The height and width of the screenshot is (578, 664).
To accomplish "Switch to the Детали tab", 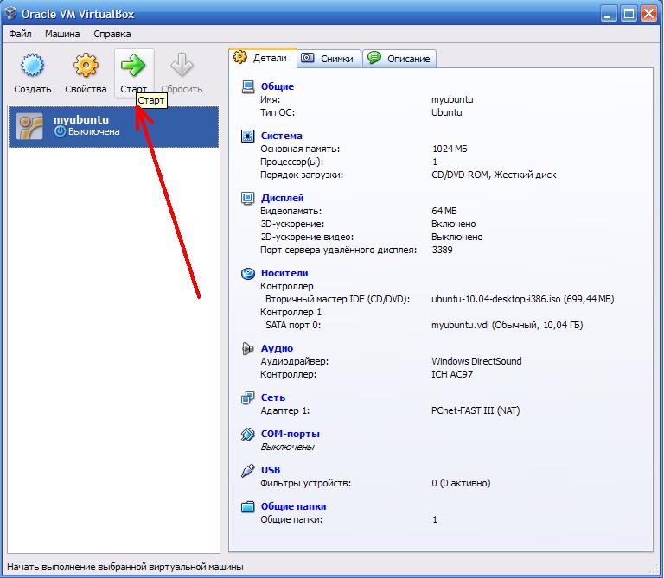I will pos(263,58).
